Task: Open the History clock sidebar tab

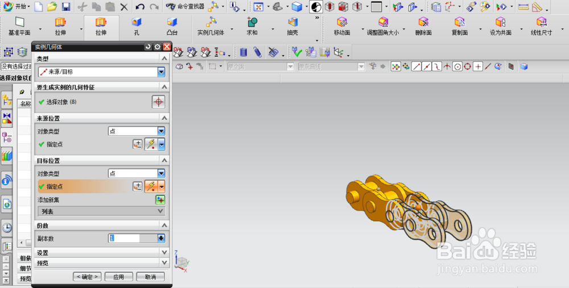Action: click(6, 227)
